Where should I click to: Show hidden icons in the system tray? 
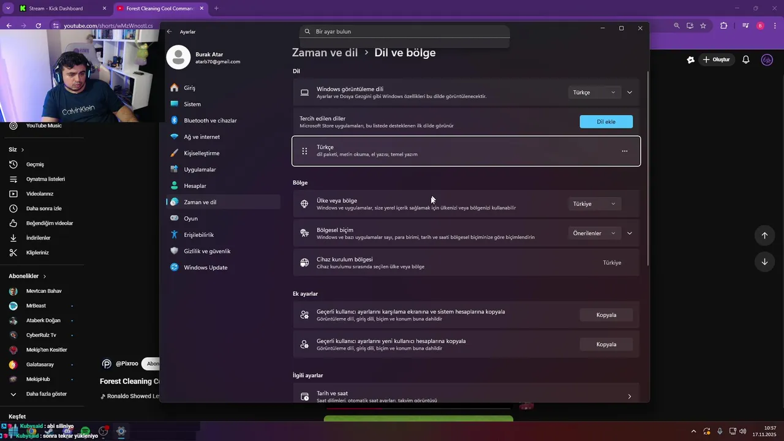(693, 431)
